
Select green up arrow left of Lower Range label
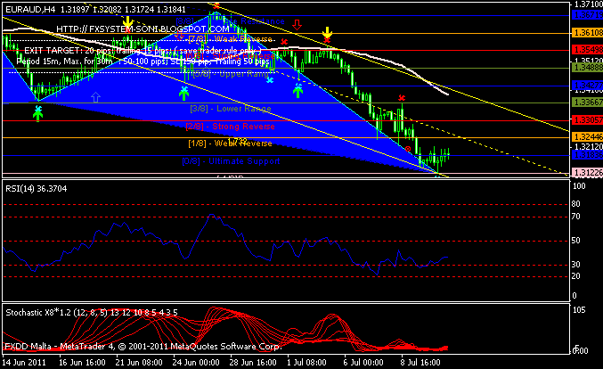click(183, 91)
